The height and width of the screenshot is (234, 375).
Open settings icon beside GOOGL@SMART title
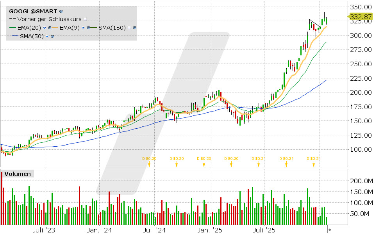(61, 12)
